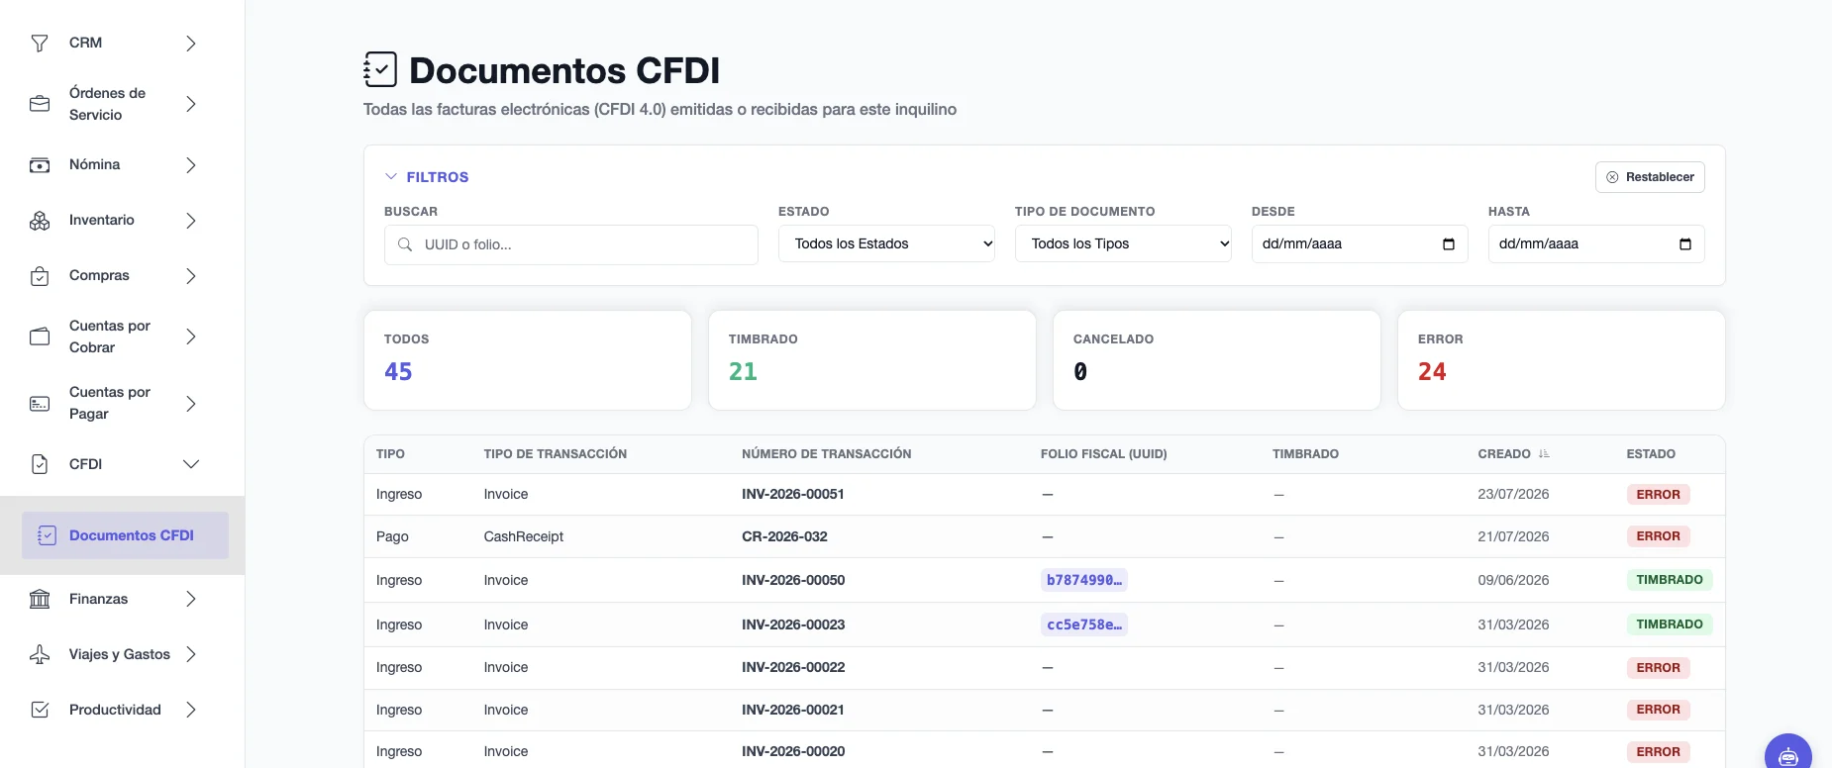Open the Desde calendar picker icon
This screenshot has width=1832, height=768.
coord(1449,244)
